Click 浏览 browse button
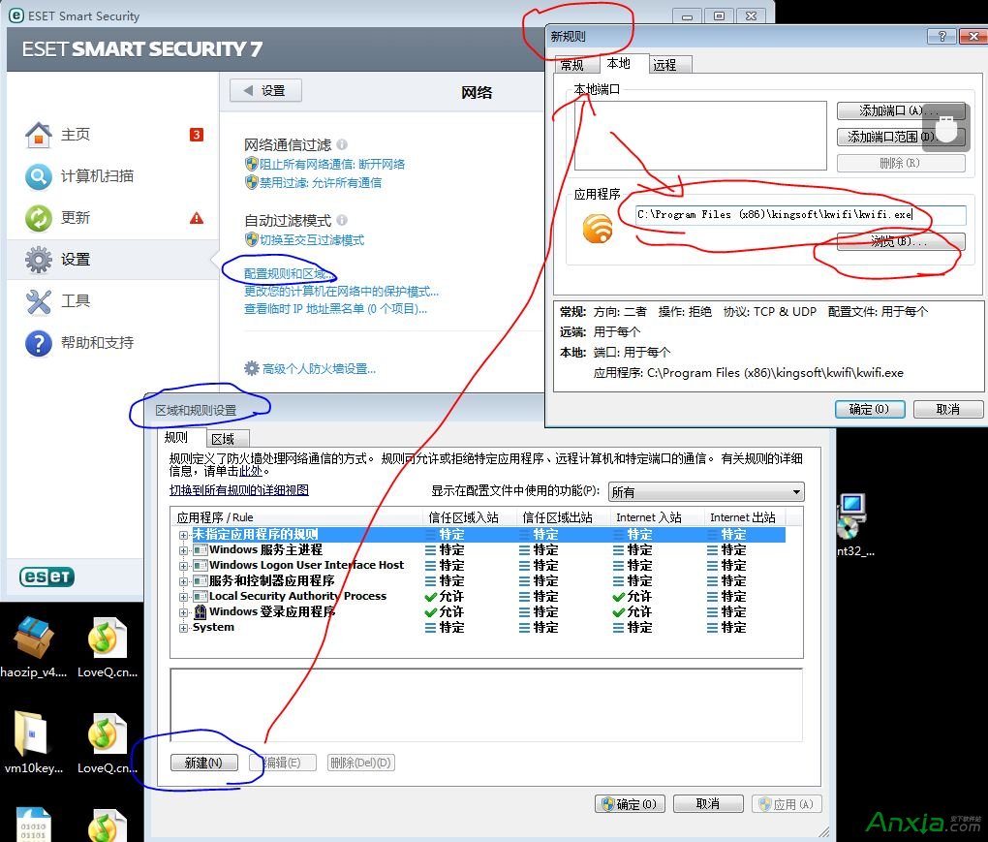The image size is (988, 842). click(901, 241)
